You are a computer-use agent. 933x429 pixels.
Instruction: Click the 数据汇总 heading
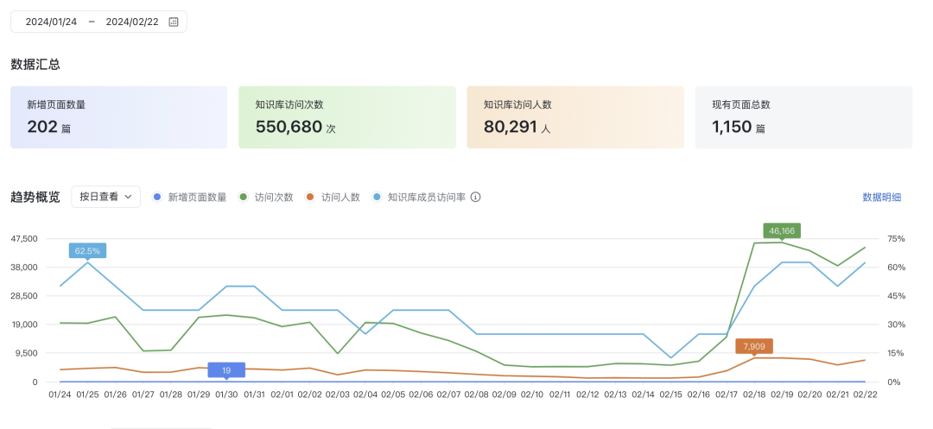tap(35, 65)
